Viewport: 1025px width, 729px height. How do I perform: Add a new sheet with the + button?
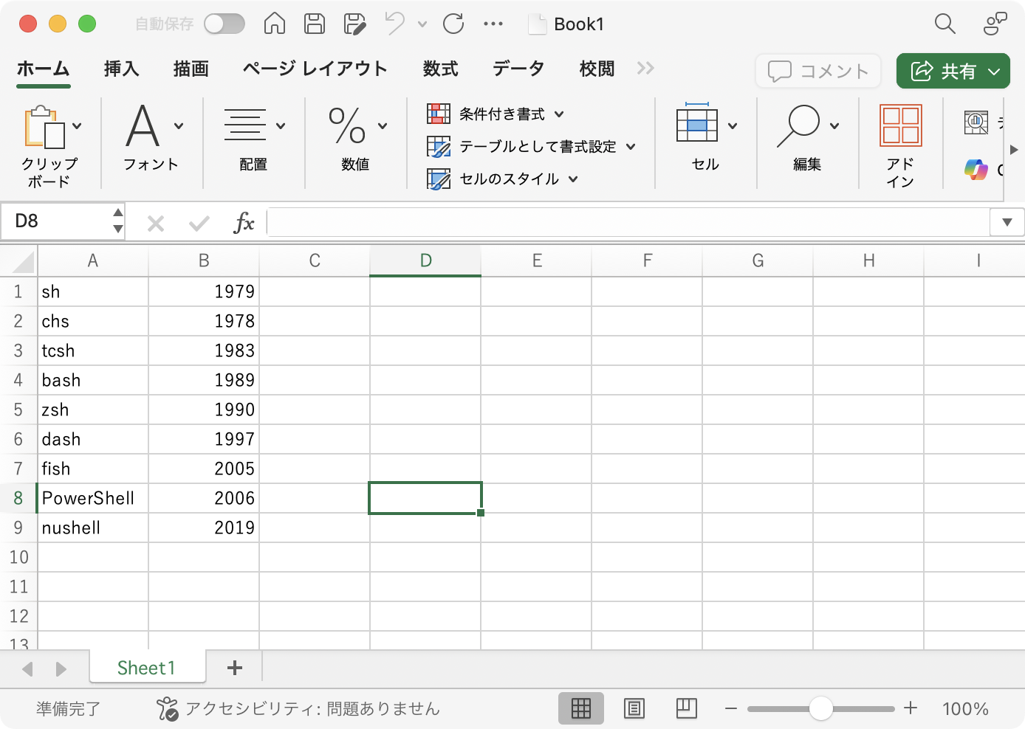tap(234, 667)
